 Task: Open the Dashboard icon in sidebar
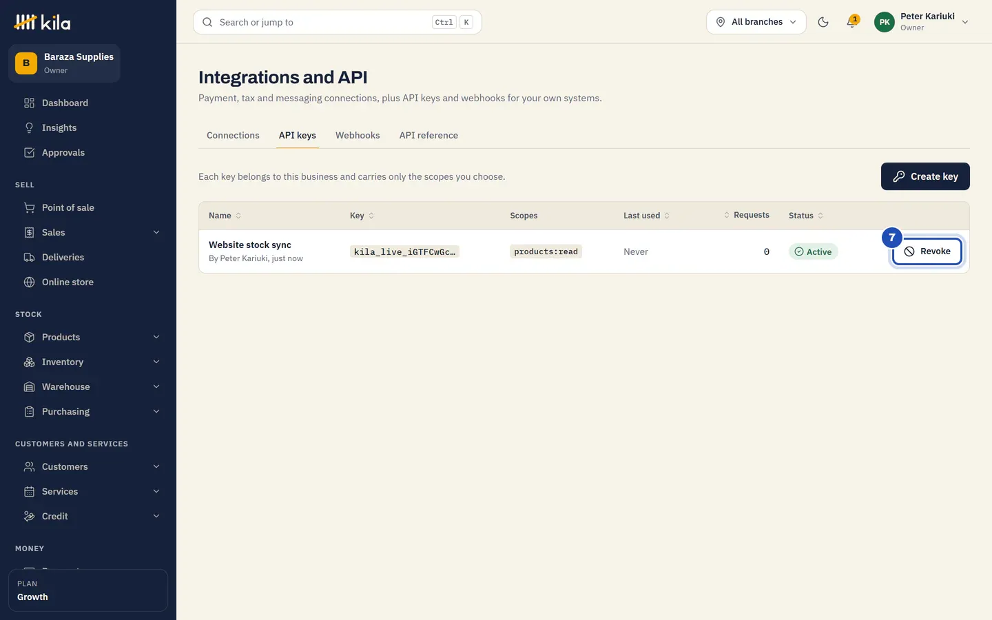(x=29, y=103)
